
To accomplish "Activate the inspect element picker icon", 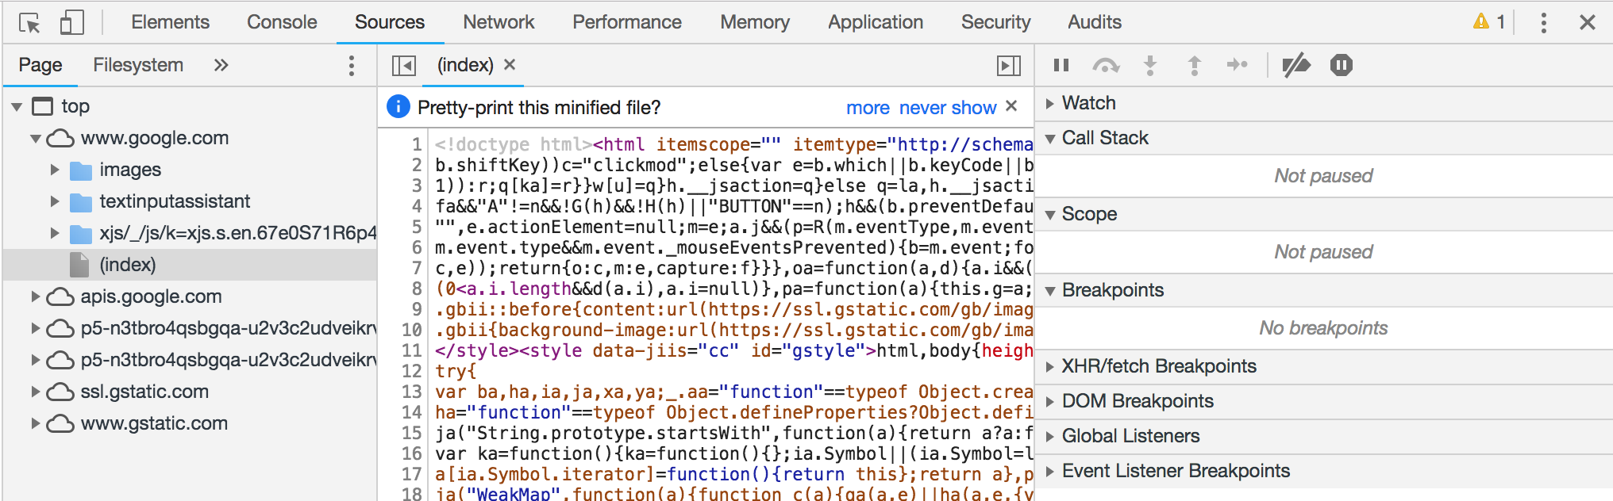I will (29, 23).
